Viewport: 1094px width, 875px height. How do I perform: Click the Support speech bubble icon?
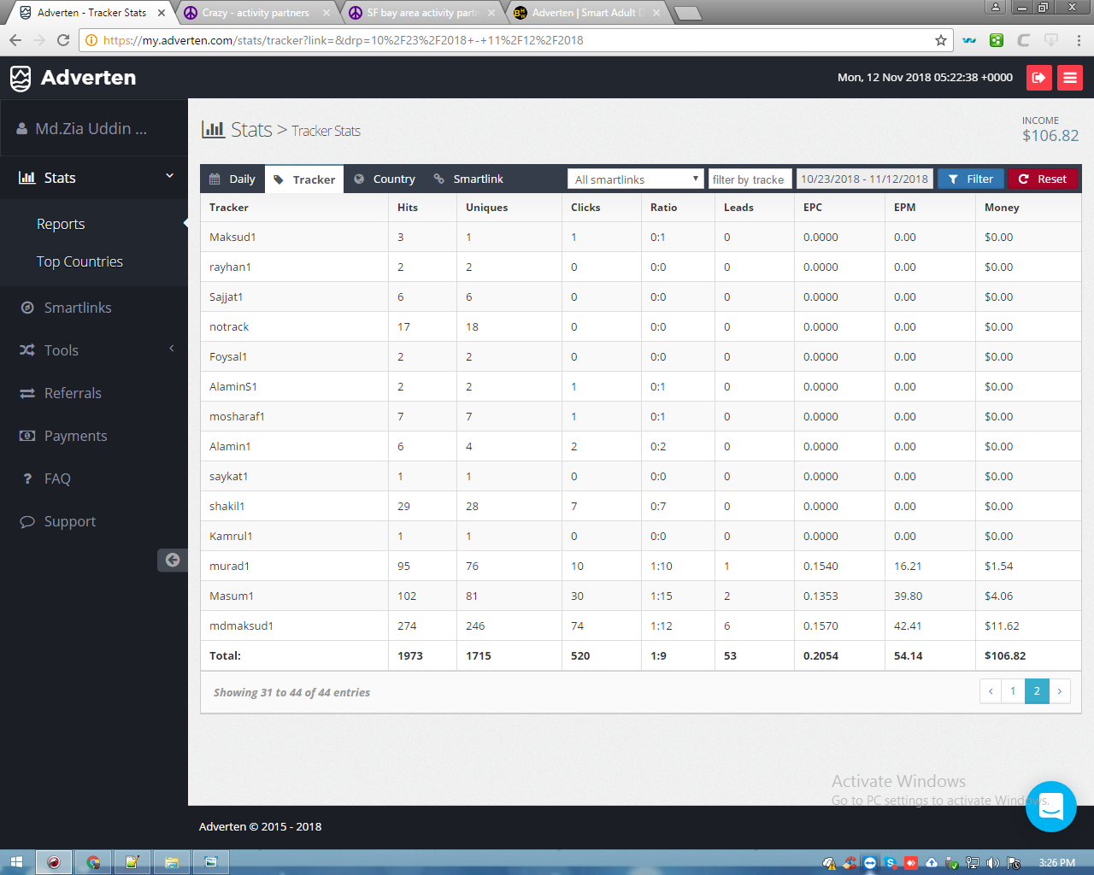pos(27,521)
